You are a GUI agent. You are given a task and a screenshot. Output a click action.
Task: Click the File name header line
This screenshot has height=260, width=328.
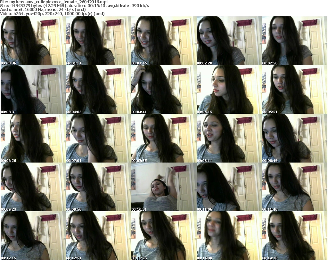click(x=54, y=2)
